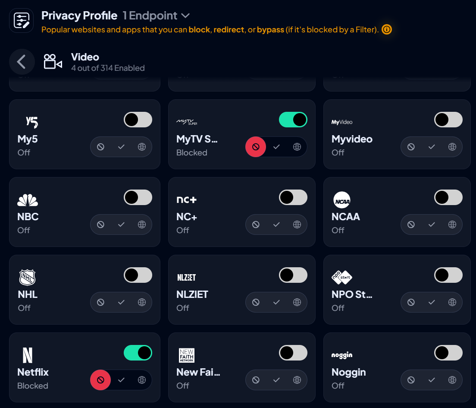
Task: Redirect NHL using the globe icon
Action: [x=142, y=302]
